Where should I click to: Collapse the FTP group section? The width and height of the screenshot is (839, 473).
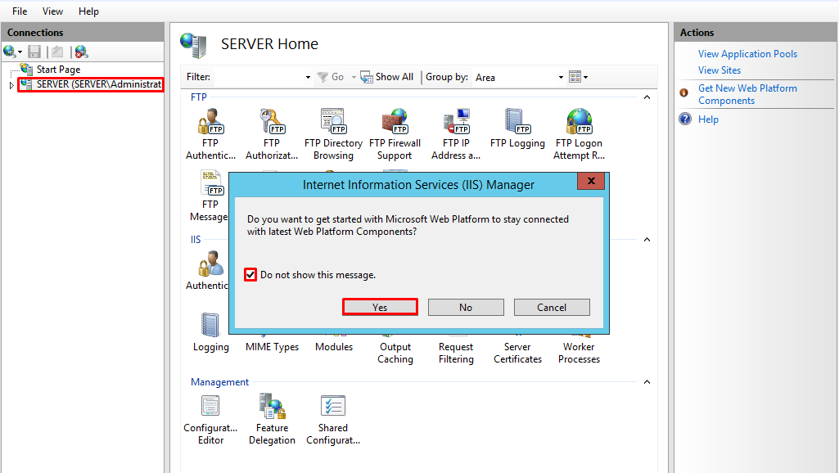pos(647,97)
